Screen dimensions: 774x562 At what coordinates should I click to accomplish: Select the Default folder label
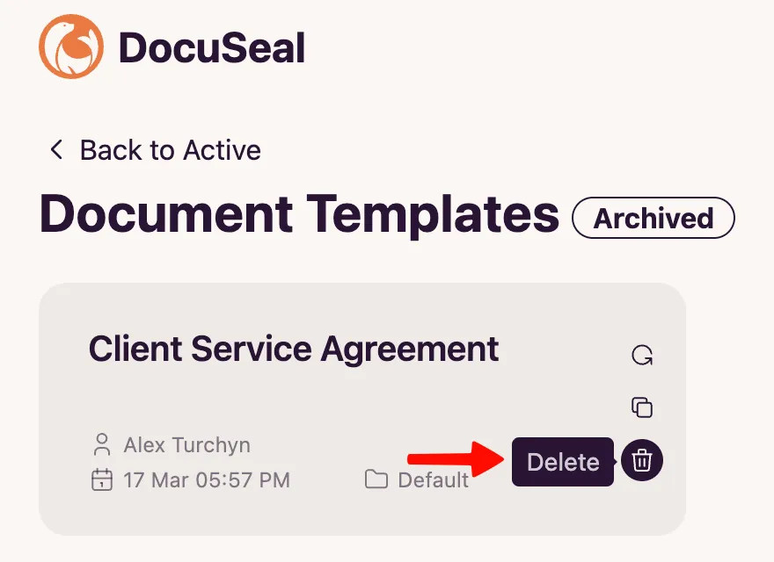(433, 479)
